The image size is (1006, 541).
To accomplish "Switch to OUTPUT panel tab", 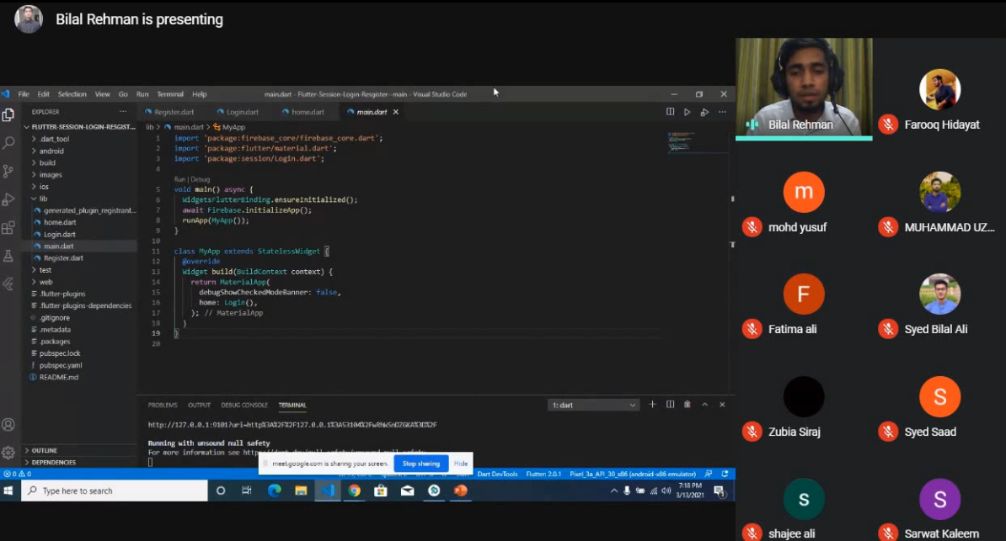I will click(199, 405).
